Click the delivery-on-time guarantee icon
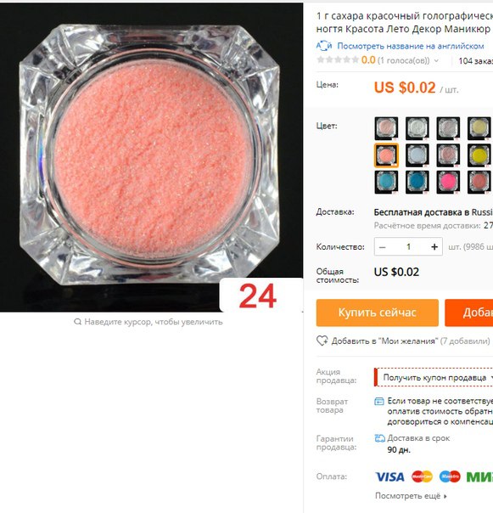This screenshot has height=513, width=493. pos(379,438)
